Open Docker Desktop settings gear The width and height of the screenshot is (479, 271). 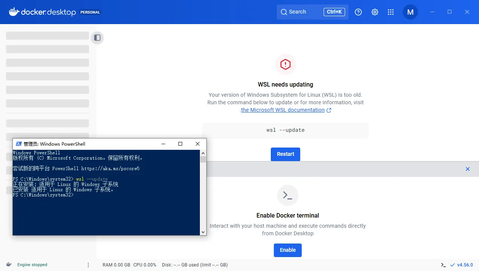click(x=375, y=12)
